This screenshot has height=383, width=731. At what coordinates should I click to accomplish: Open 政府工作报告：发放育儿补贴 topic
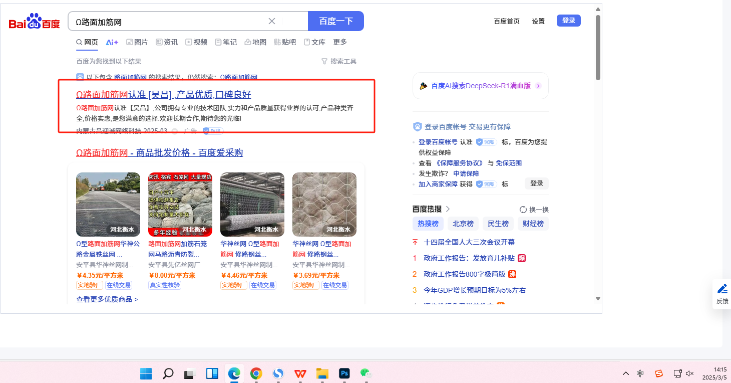tap(469, 258)
